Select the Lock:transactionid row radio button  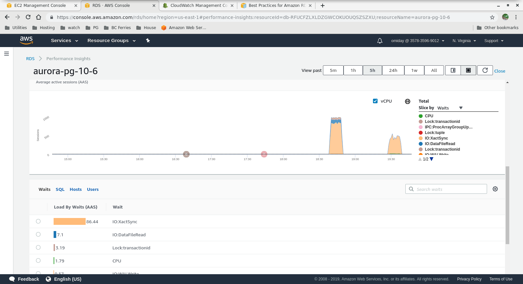38,247
